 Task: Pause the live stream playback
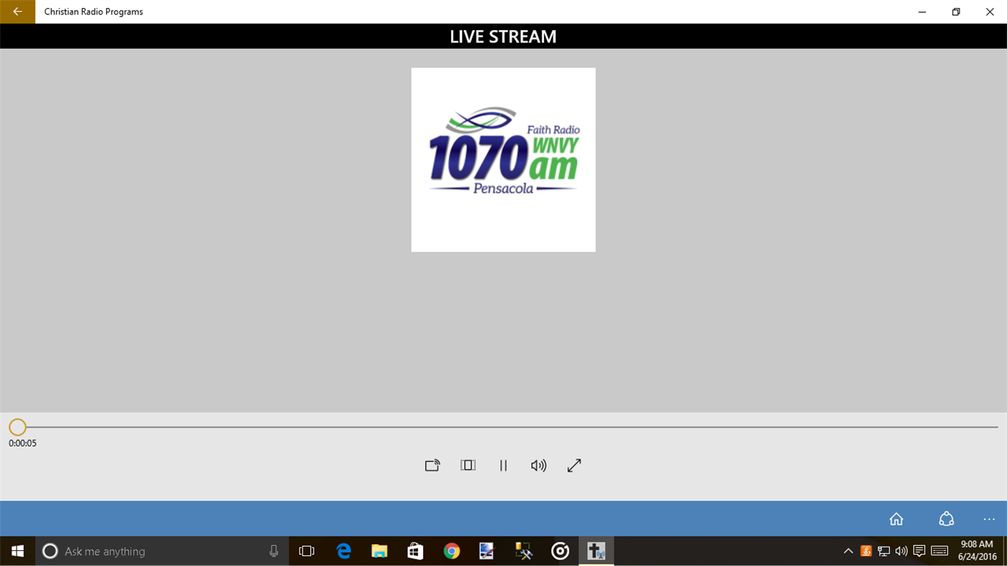503,465
